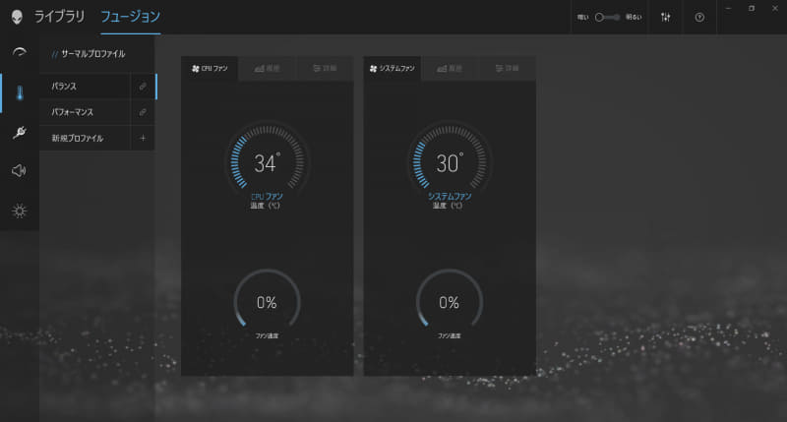Select the システムファン tab
Screen dimensions: 787x422
click(392, 68)
